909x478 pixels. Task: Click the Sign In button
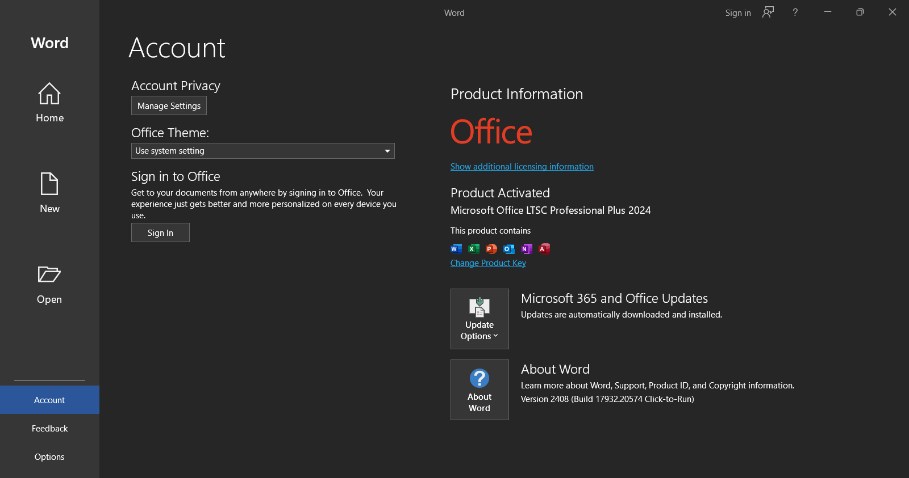coord(160,232)
